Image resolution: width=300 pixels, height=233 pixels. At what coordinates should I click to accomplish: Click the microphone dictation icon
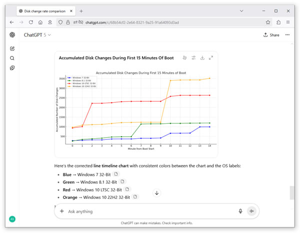coord(240,211)
